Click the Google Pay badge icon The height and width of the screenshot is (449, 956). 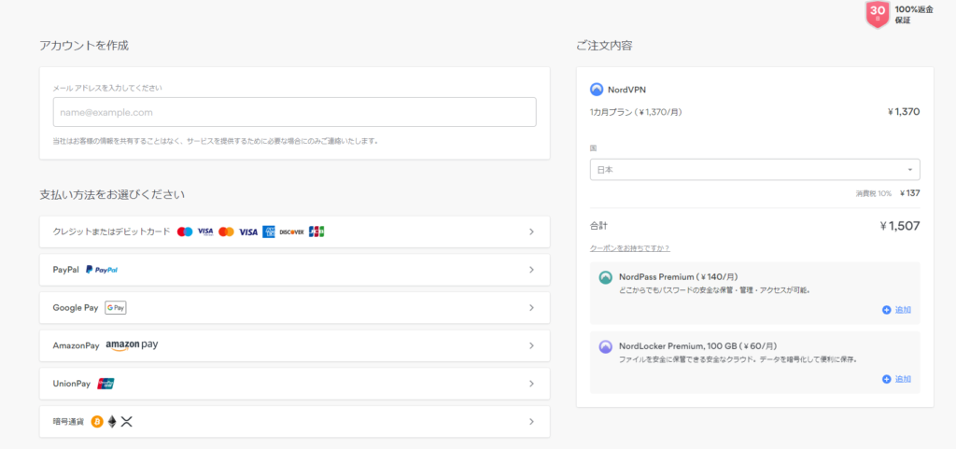tap(116, 307)
